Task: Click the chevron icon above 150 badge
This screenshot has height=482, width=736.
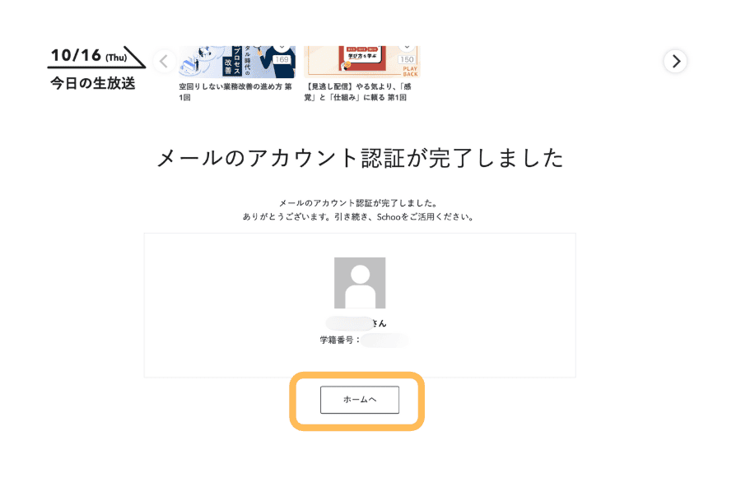Action: pyautogui.click(x=407, y=48)
